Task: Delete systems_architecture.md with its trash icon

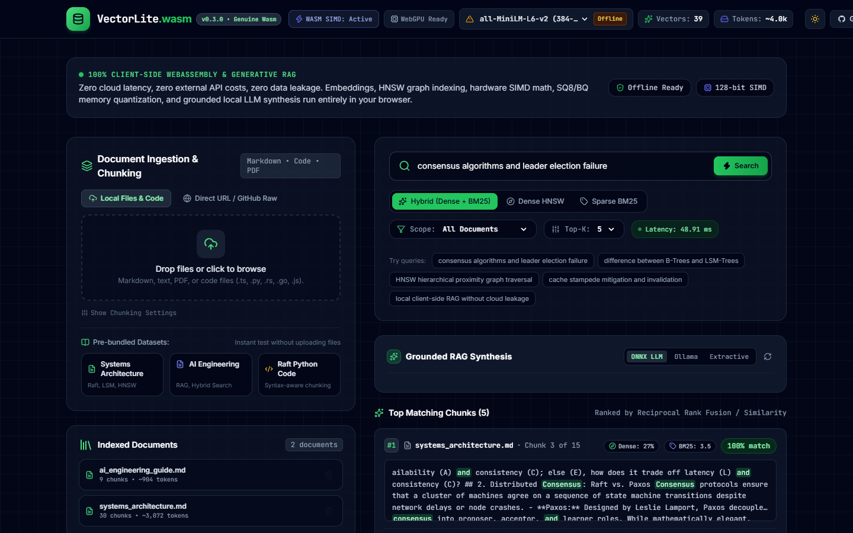Action: (x=329, y=511)
